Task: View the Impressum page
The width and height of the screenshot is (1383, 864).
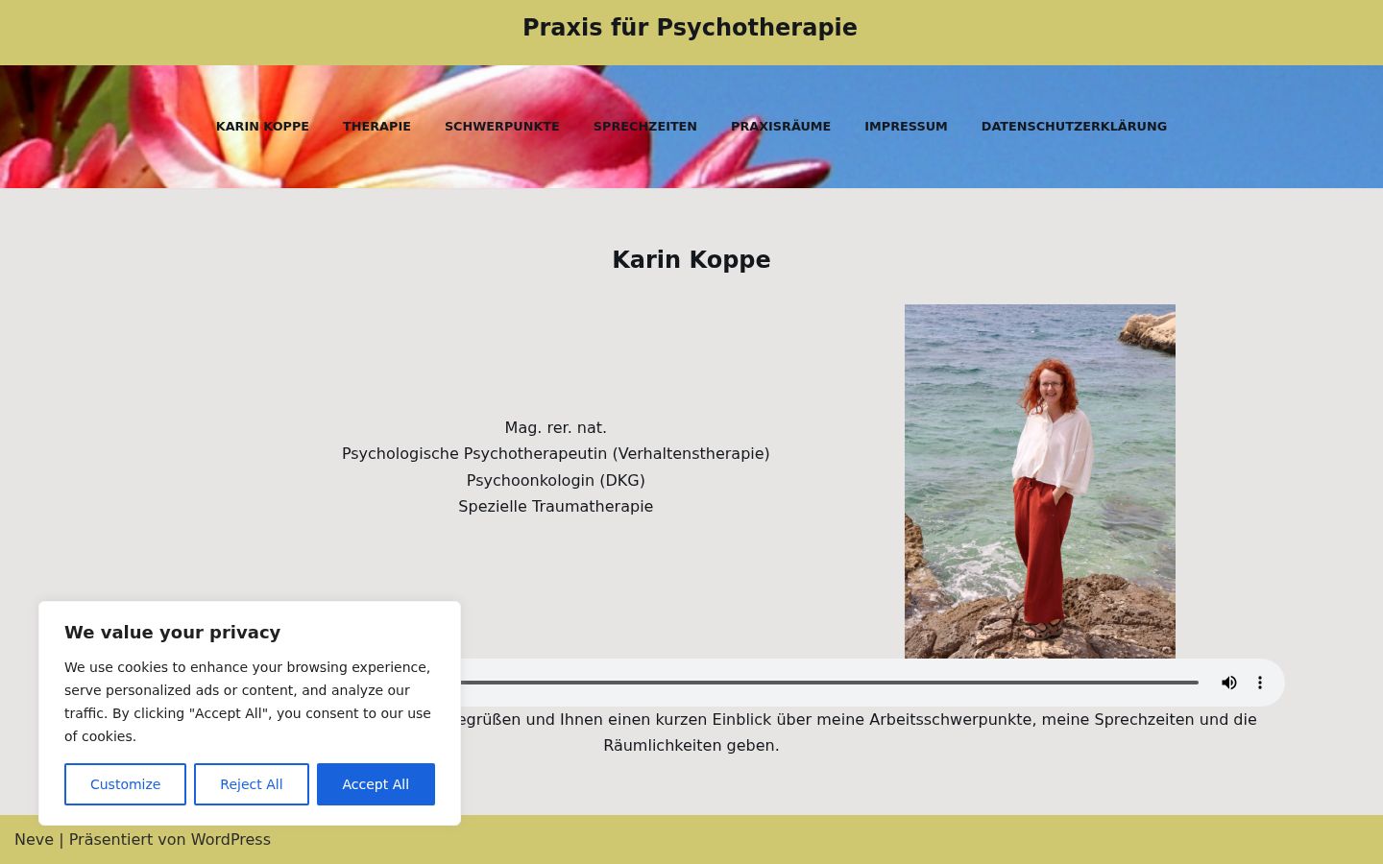Action: (x=906, y=126)
